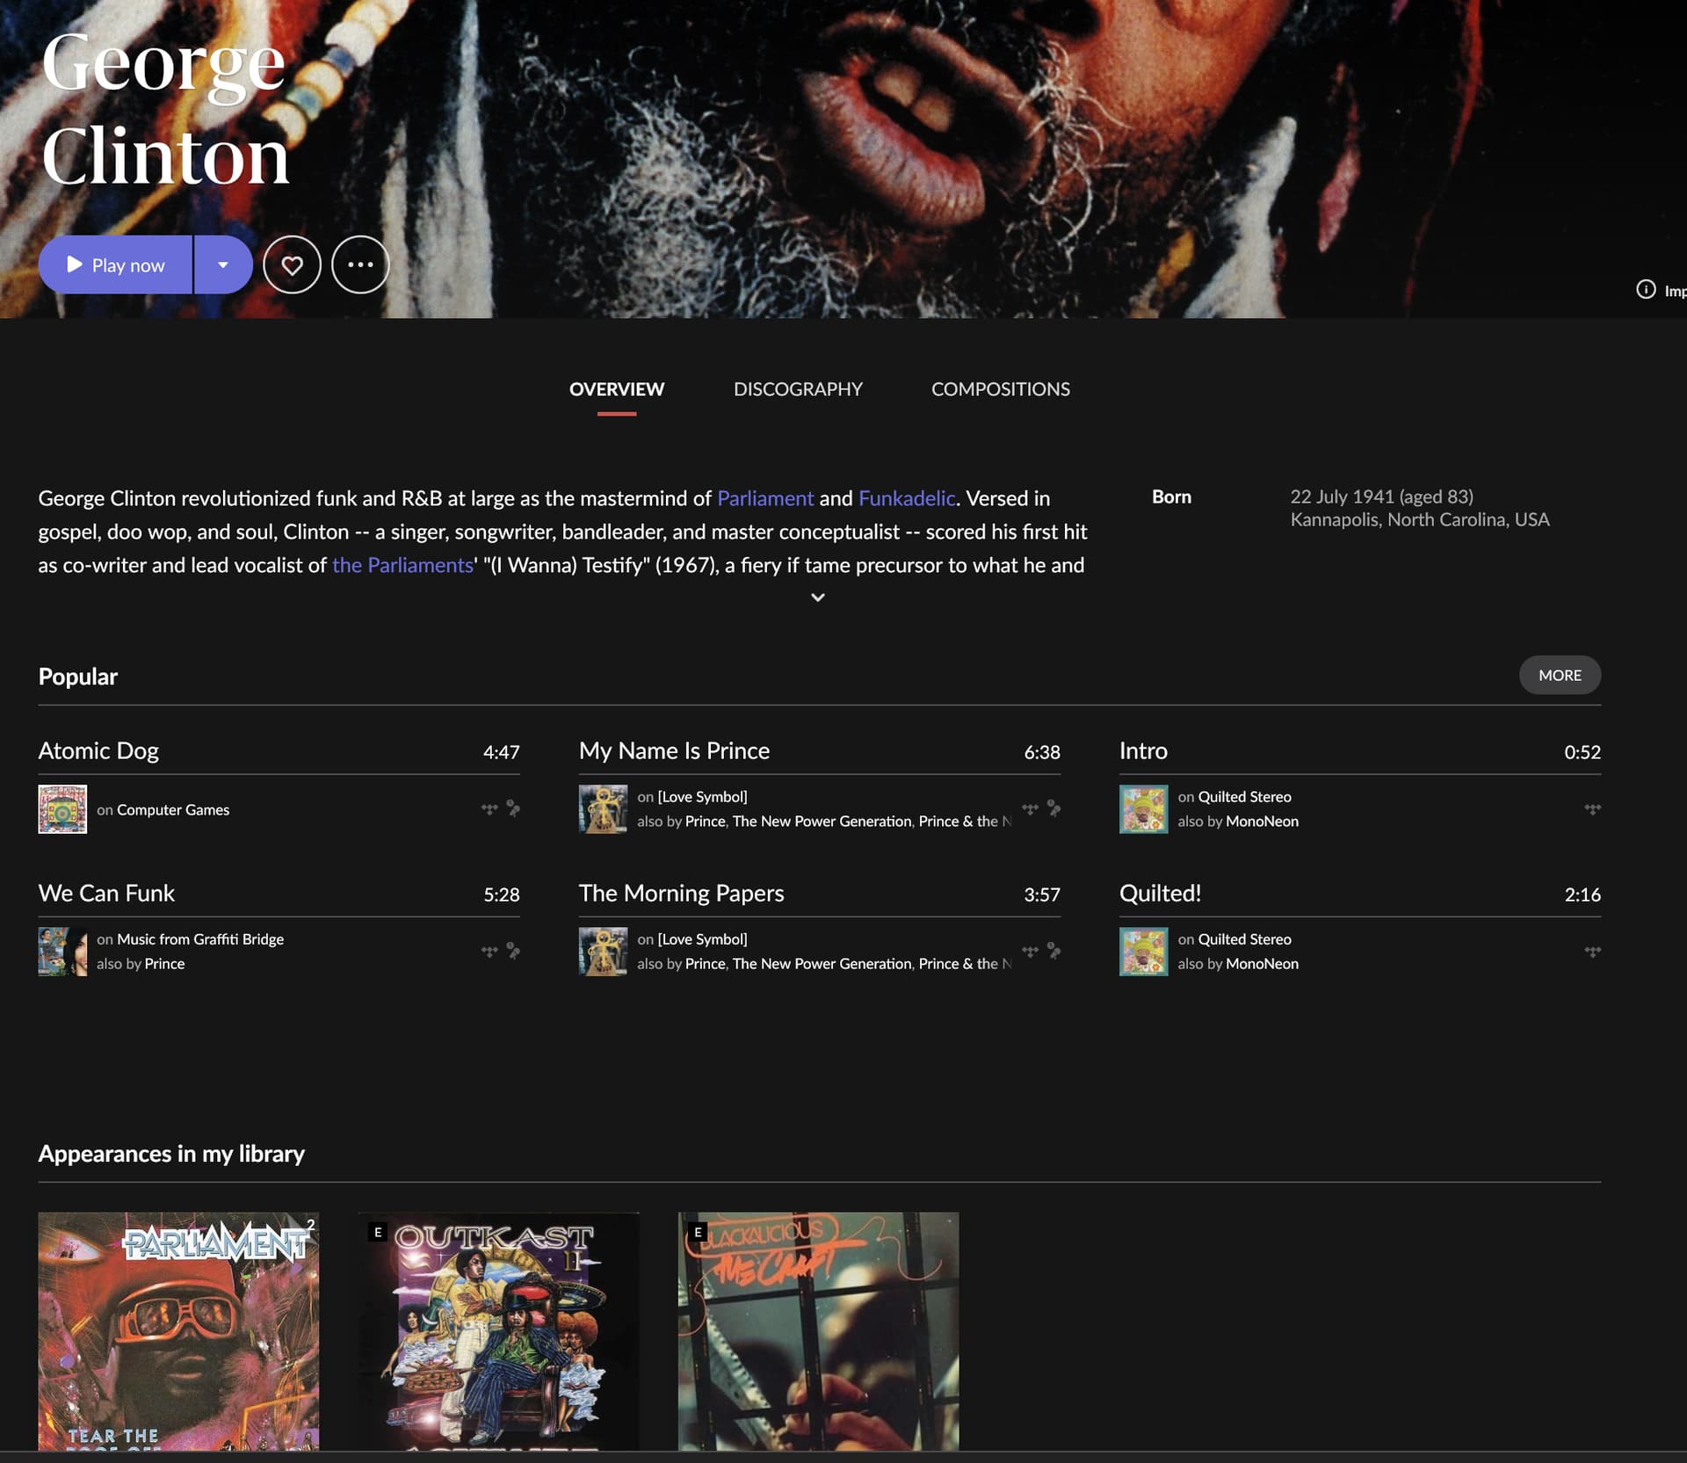This screenshot has height=1463, width=1687.
Task: Click the pick icon on The Morning Papers
Action: 1053,951
